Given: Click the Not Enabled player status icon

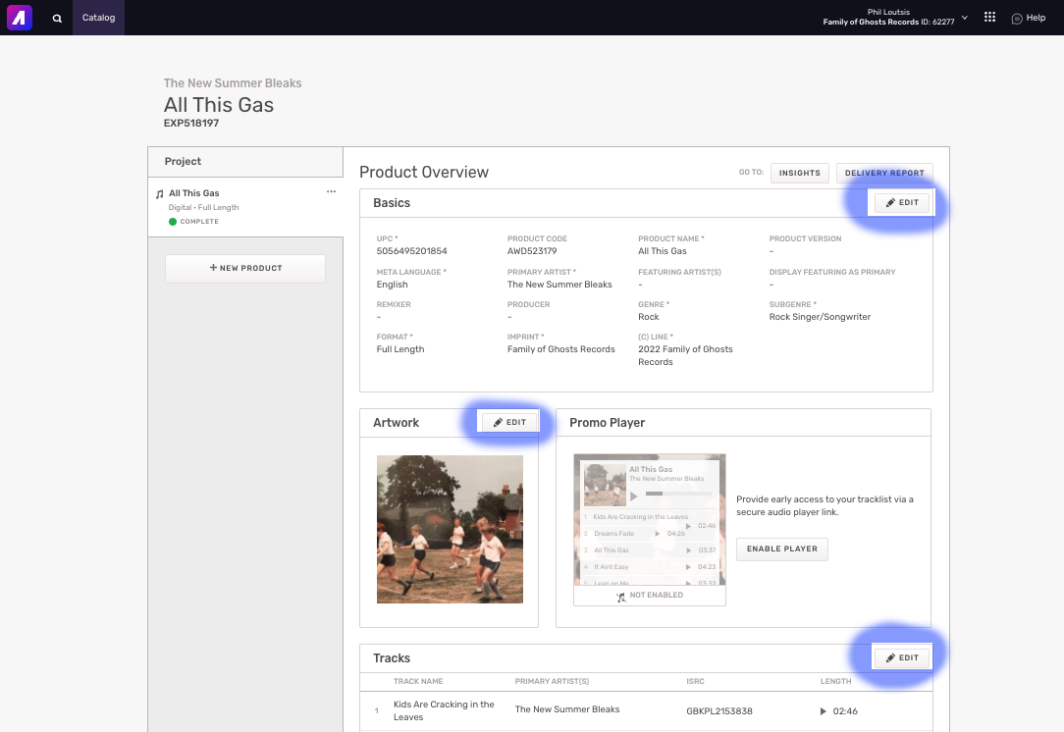Looking at the screenshot, I should 620,596.
